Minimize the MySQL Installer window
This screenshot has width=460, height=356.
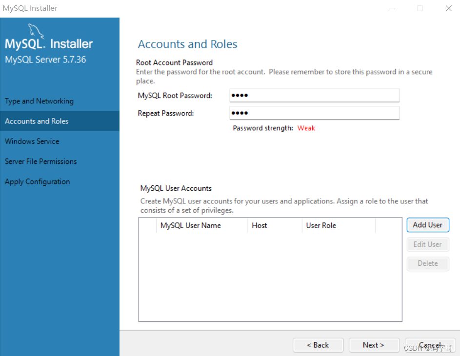tap(392, 8)
